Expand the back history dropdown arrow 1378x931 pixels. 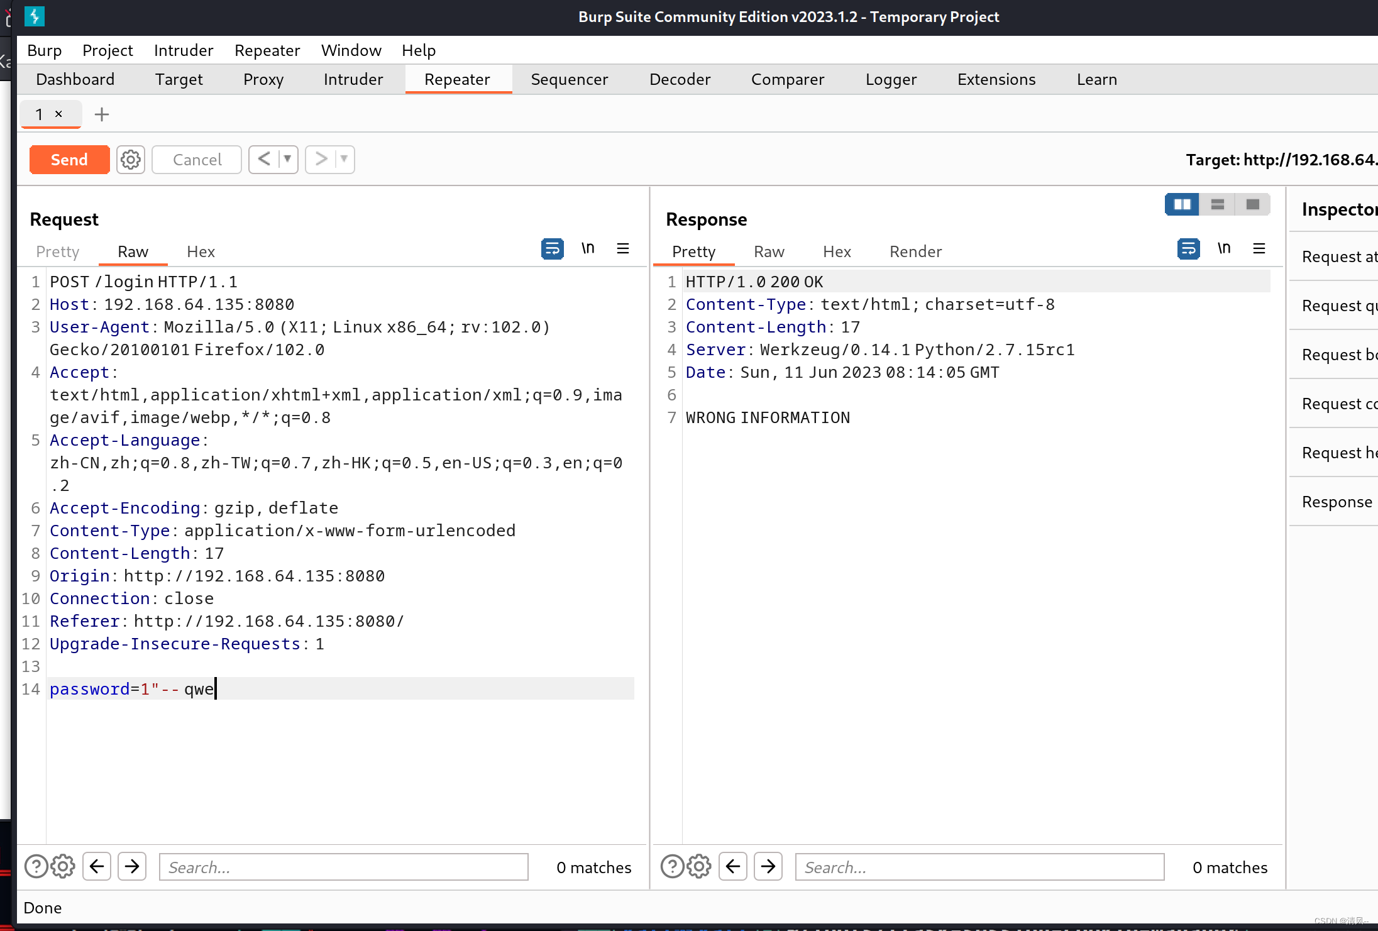[x=287, y=159]
